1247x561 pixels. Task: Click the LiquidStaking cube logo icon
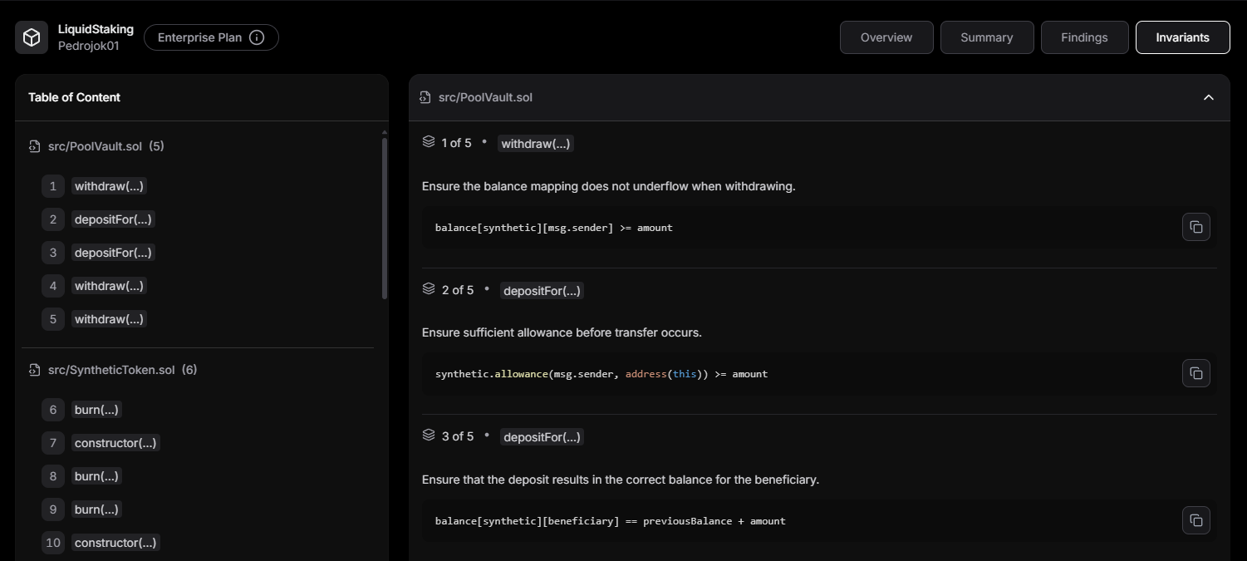[x=32, y=37]
